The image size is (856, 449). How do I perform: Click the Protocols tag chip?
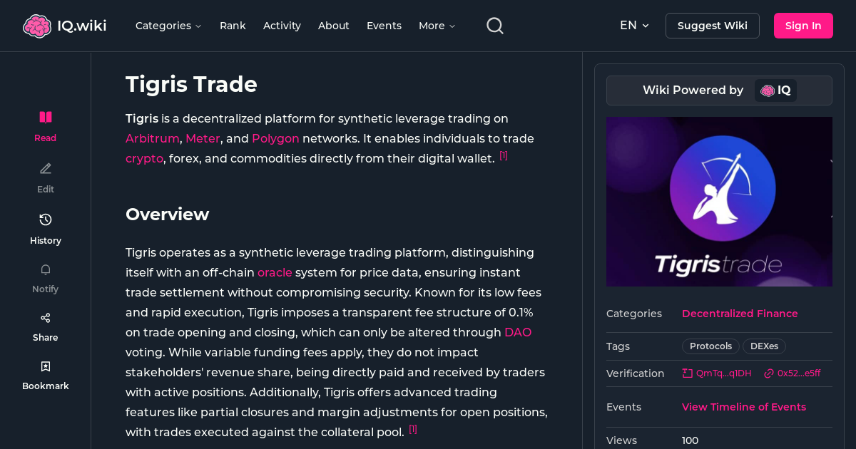[710, 346]
